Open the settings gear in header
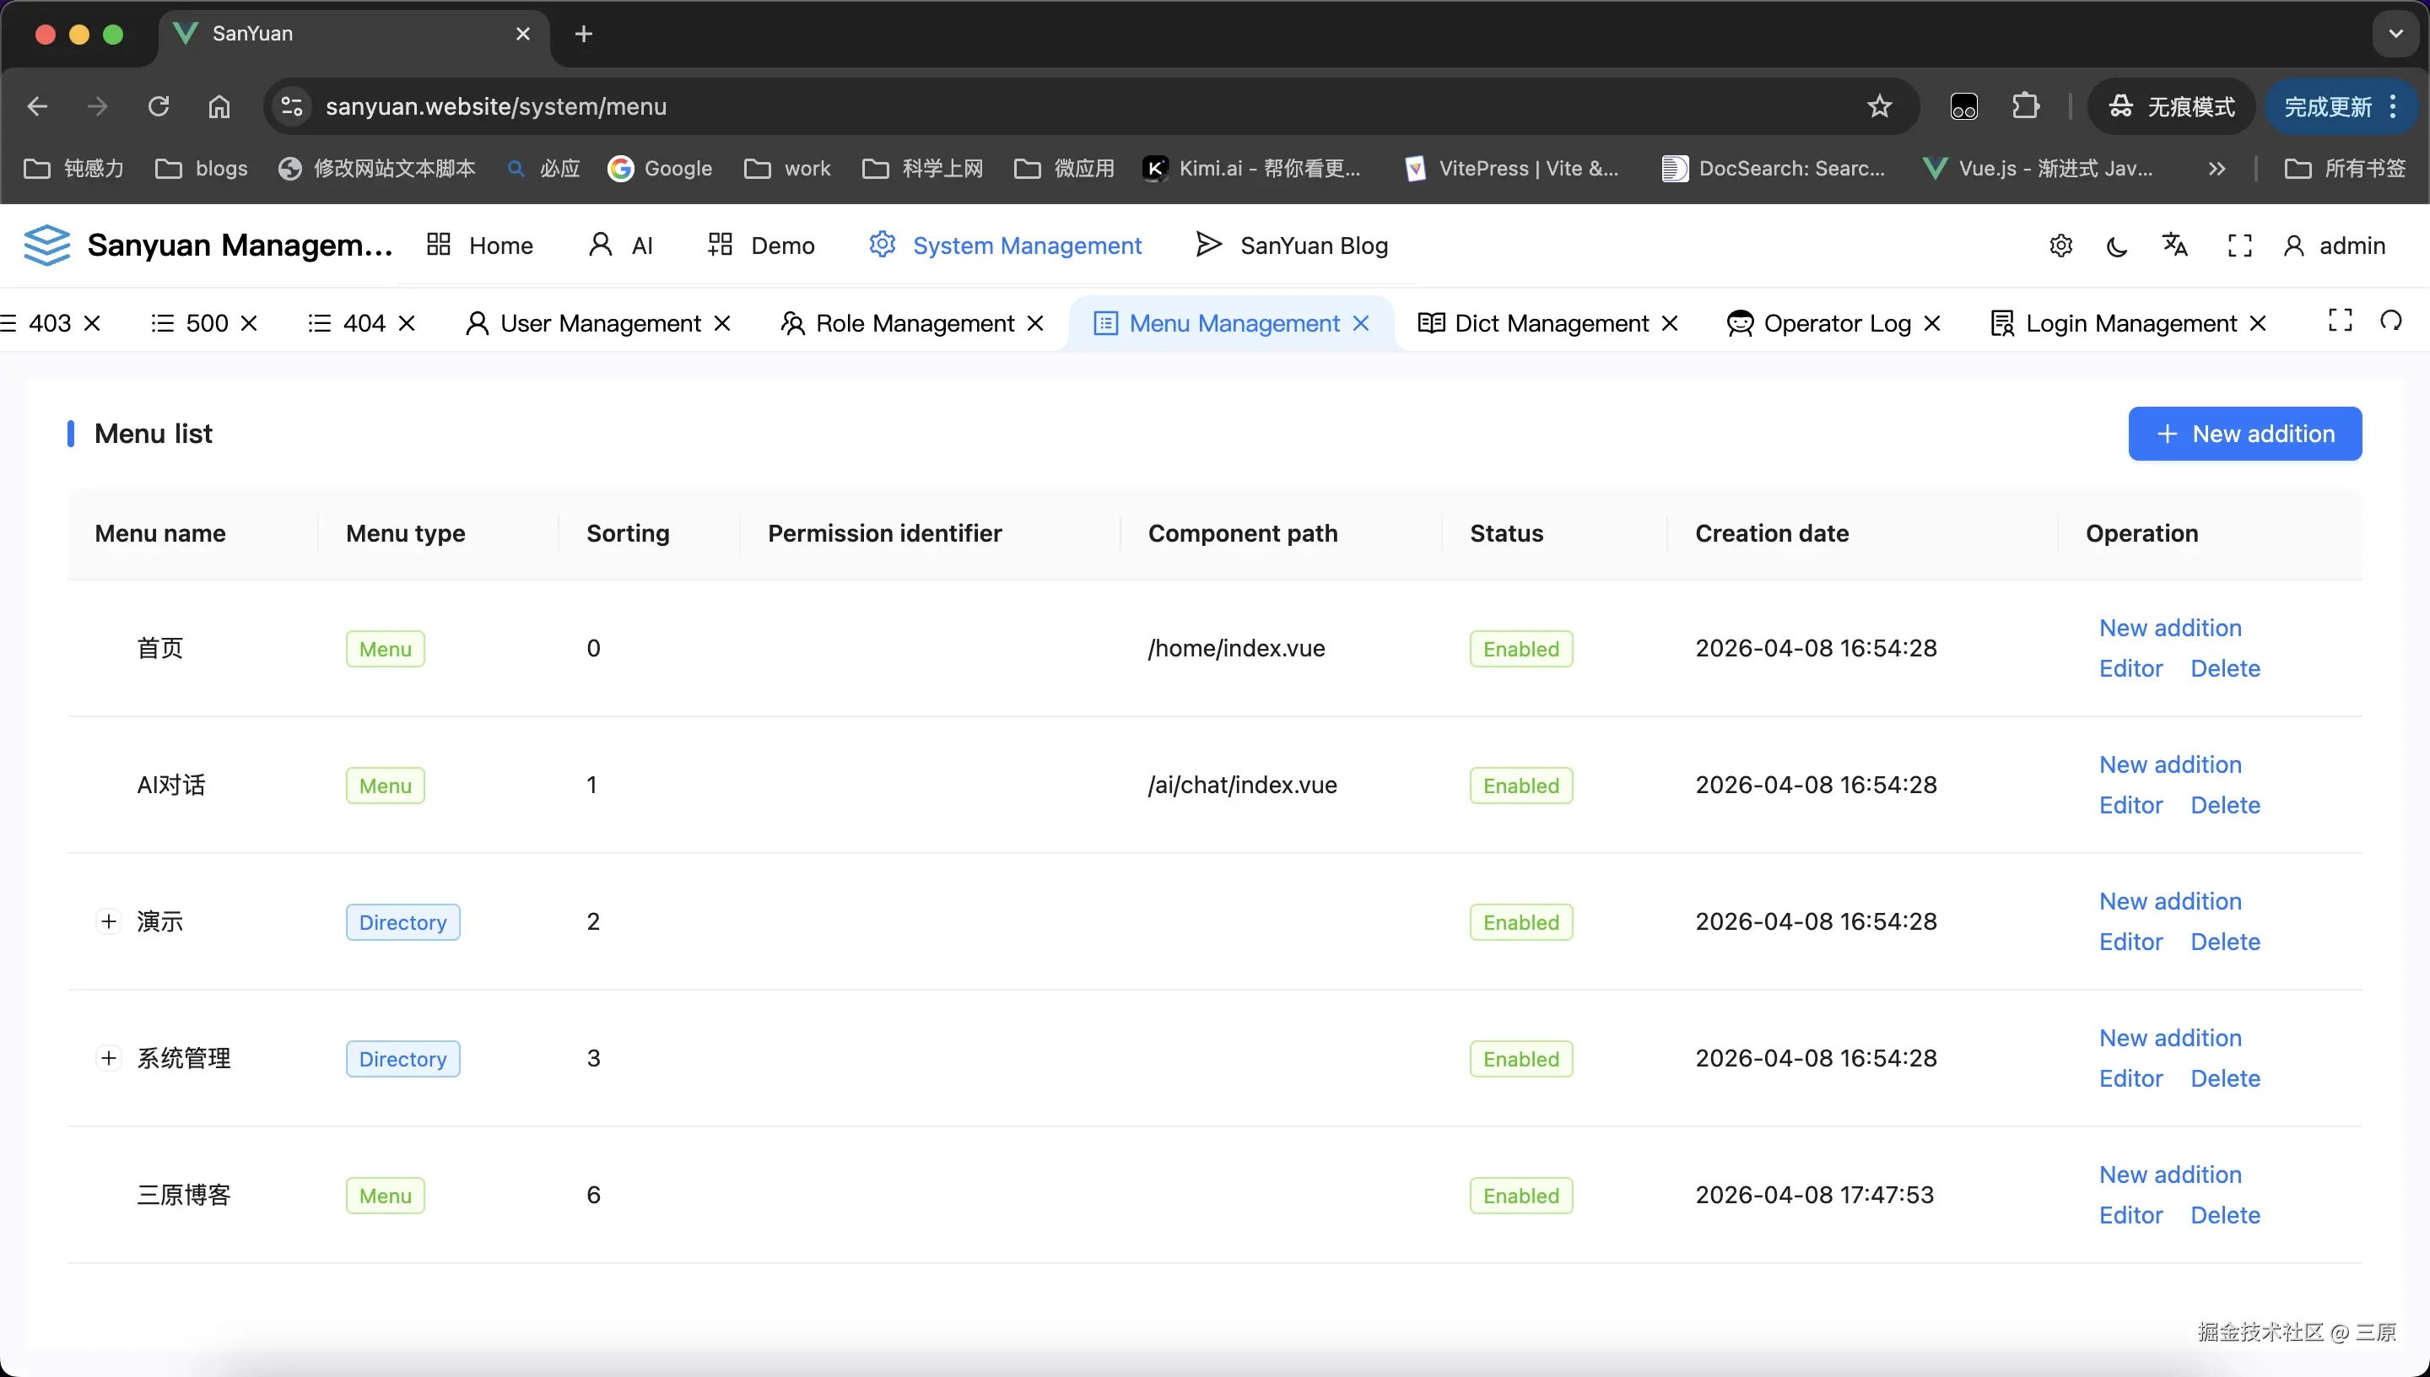The image size is (2430, 1377). 2060,246
